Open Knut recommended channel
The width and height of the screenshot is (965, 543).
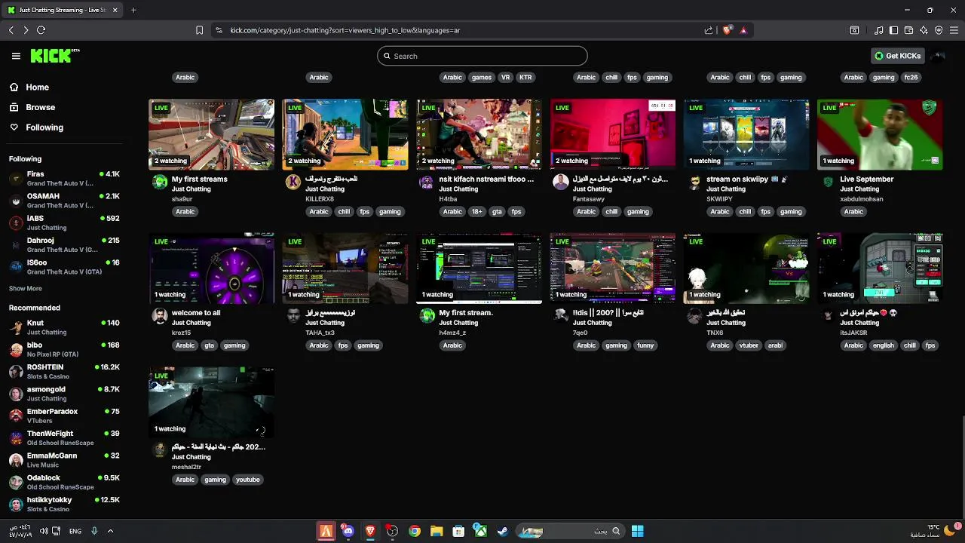click(x=65, y=327)
